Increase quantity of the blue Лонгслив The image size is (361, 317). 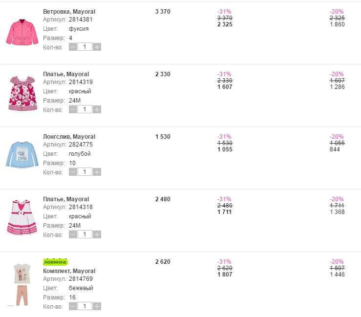[97, 172]
